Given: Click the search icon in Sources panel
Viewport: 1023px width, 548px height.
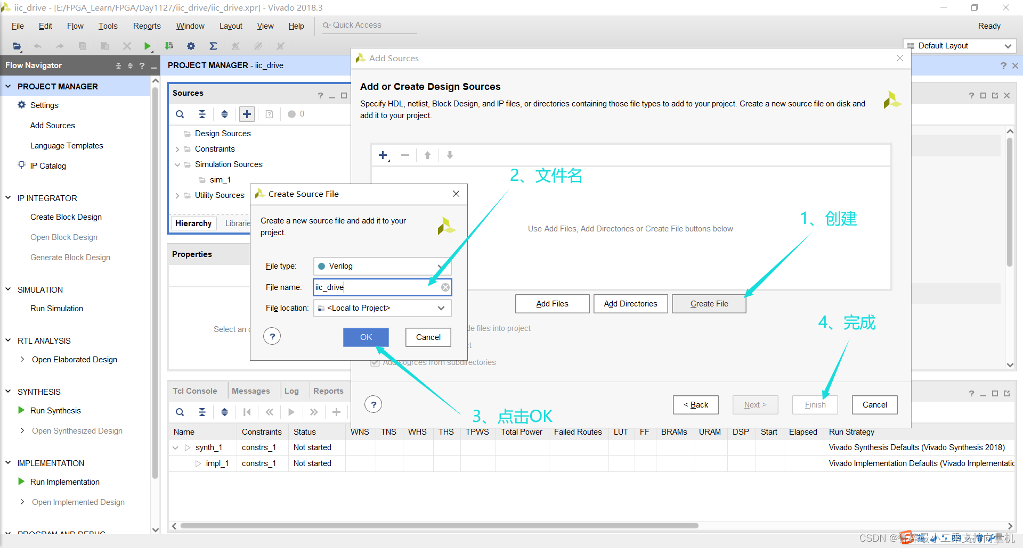Looking at the screenshot, I should click(180, 114).
